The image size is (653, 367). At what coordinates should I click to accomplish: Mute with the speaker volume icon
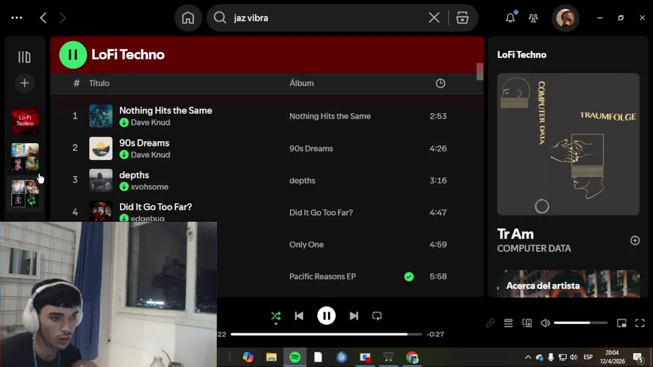[x=545, y=323]
